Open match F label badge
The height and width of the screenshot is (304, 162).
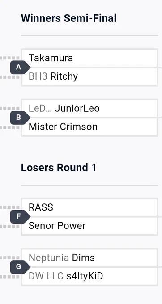20,216
